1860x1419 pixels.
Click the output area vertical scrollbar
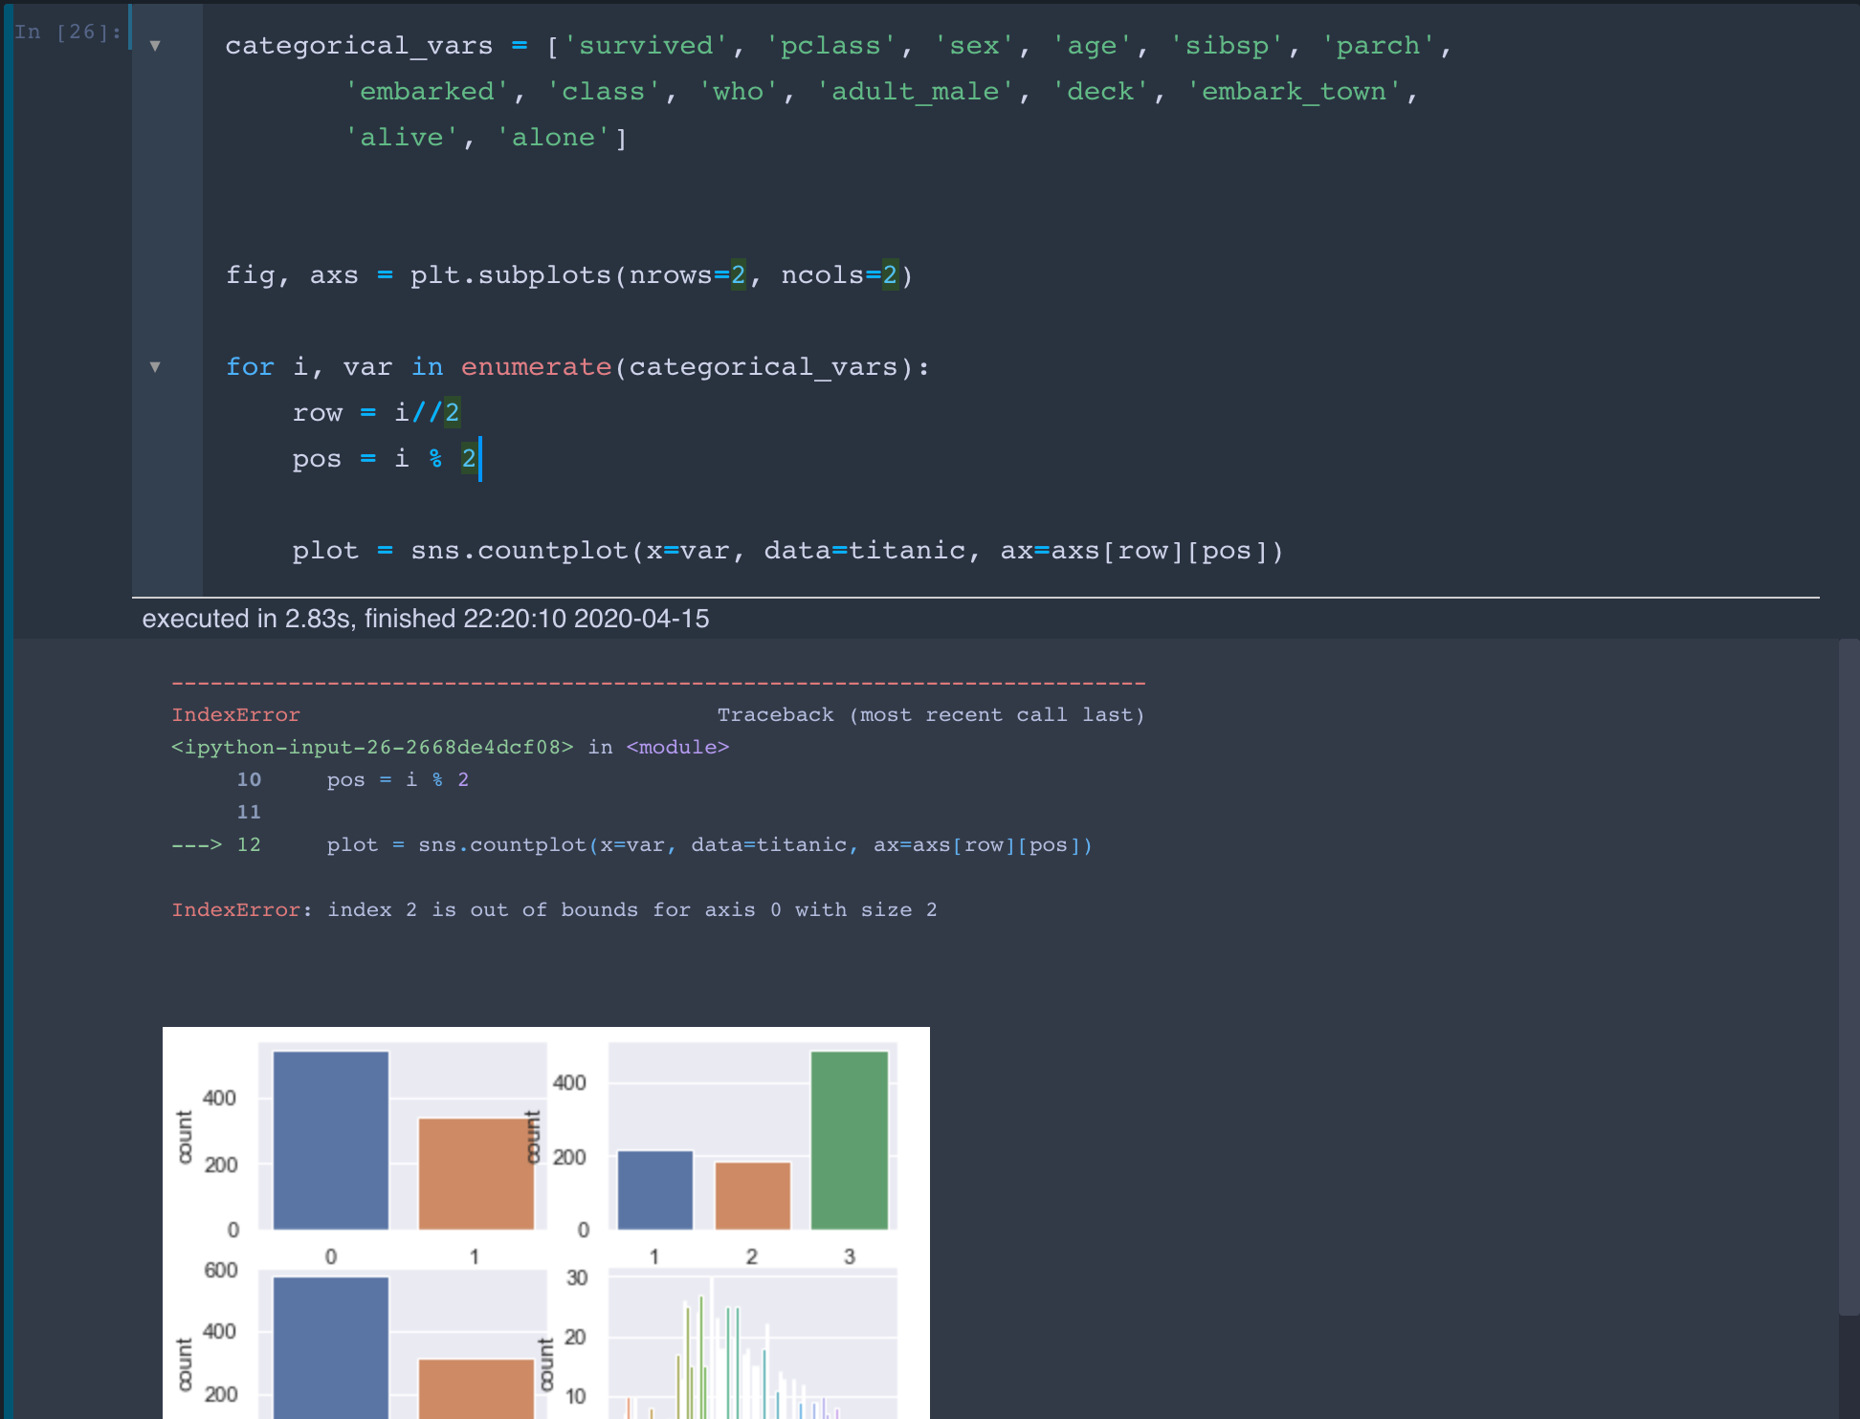coord(1848,975)
